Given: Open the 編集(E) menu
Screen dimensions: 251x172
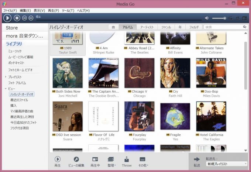Looking at the screenshot, I should coord(25,11).
